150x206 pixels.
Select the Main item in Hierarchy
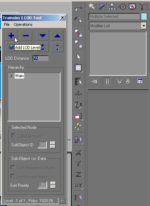pyautogui.click(x=20, y=76)
